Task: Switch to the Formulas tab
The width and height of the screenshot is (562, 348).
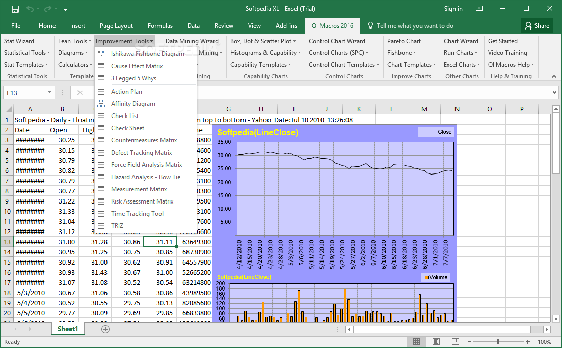Action: 160,26
